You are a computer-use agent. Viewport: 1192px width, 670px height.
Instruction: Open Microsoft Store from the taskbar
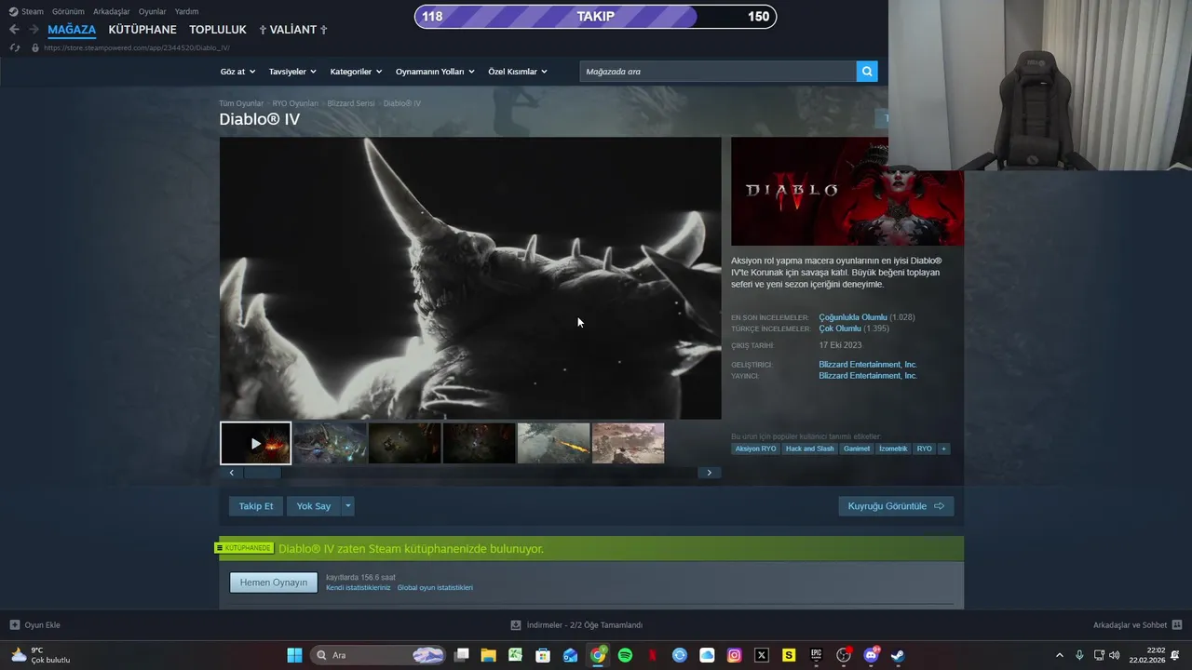point(543,655)
